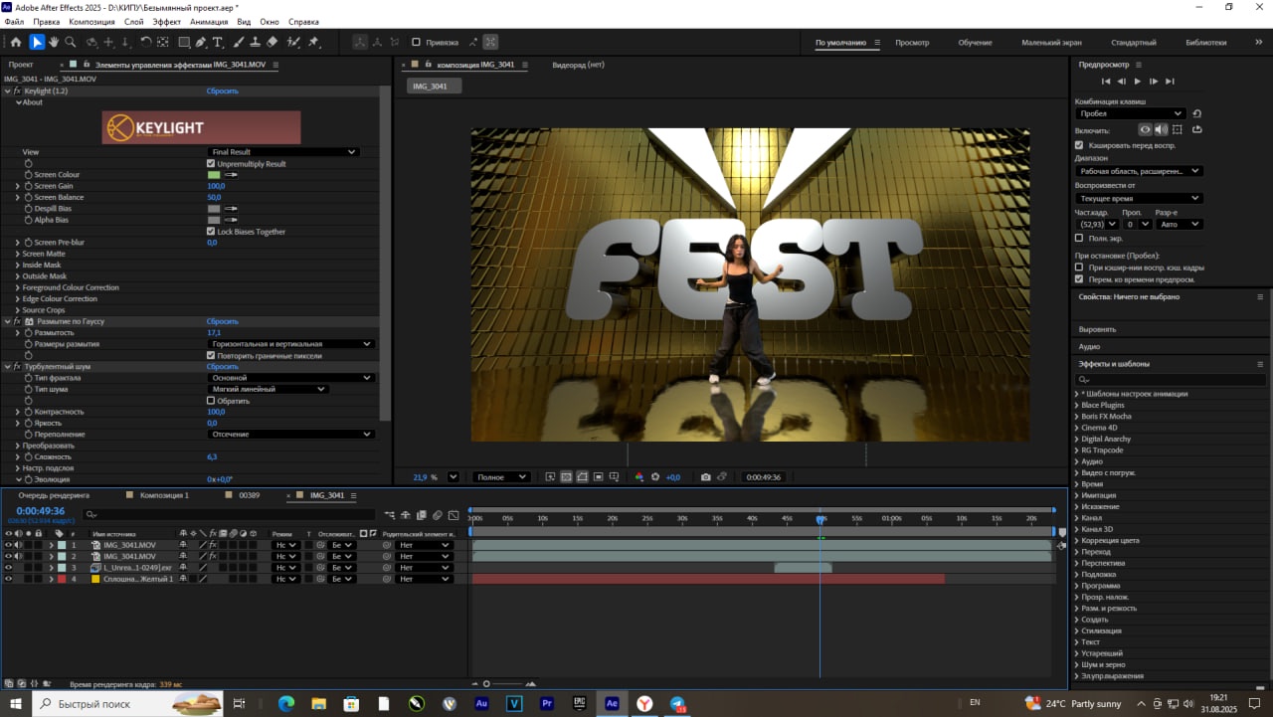Open Размеры размытия dropdown
Viewport: 1273px width, 717px height.
point(290,344)
